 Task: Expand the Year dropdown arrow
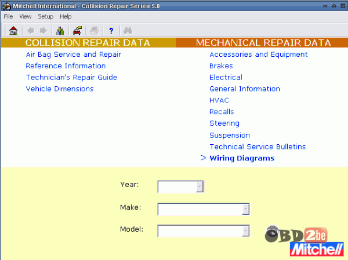coord(200,186)
